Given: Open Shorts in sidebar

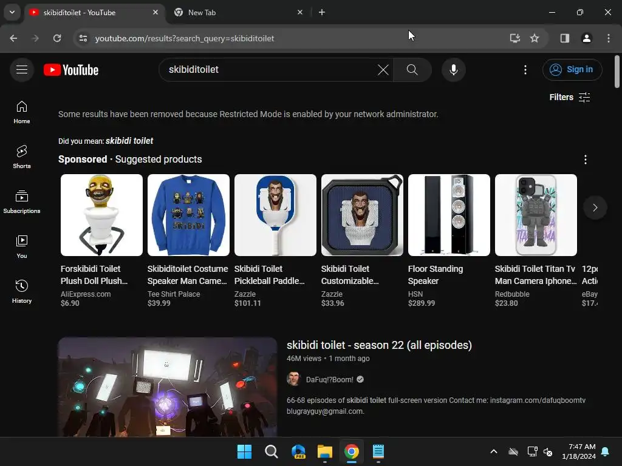Looking at the screenshot, I should pyautogui.click(x=22, y=157).
